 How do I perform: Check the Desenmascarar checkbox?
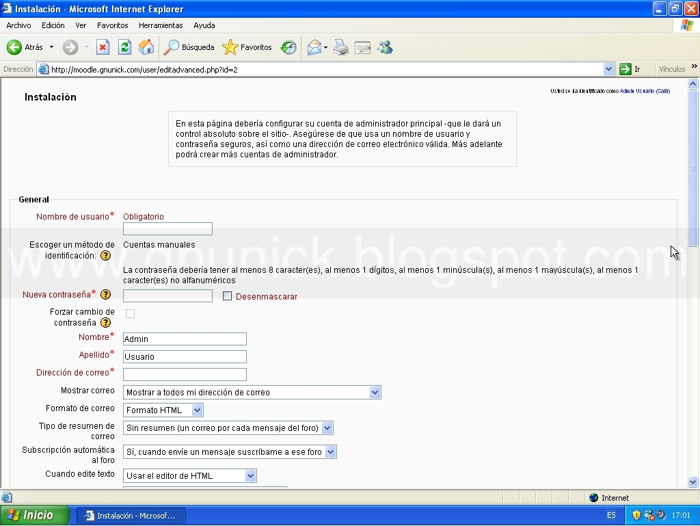227,296
